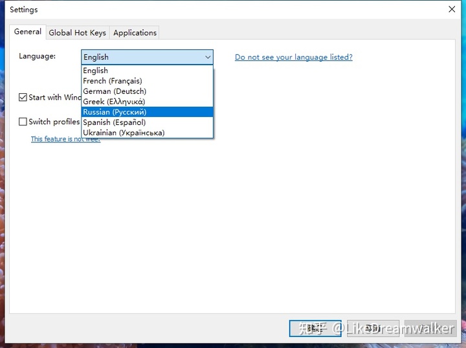Image resolution: width=466 pixels, height=348 pixels.
Task: Select the General tab
Action: [x=28, y=32]
